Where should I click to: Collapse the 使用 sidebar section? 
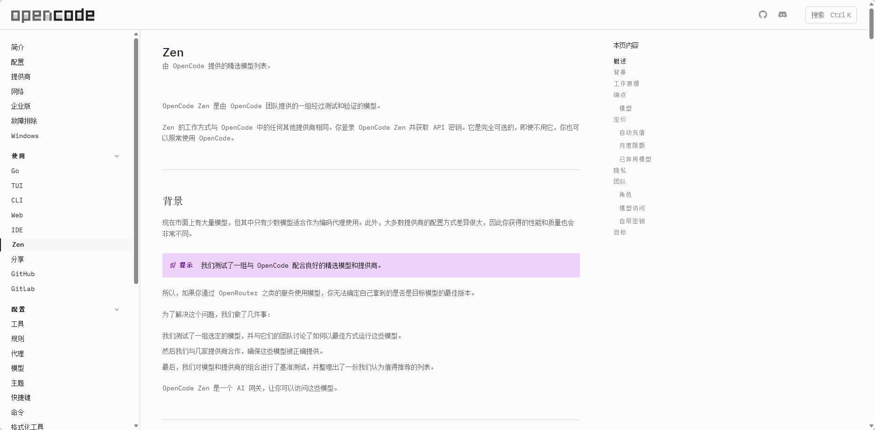[x=117, y=156]
